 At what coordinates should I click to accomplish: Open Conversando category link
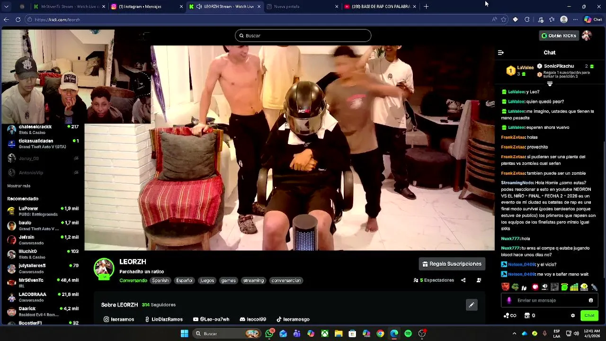pyautogui.click(x=133, y=280)
